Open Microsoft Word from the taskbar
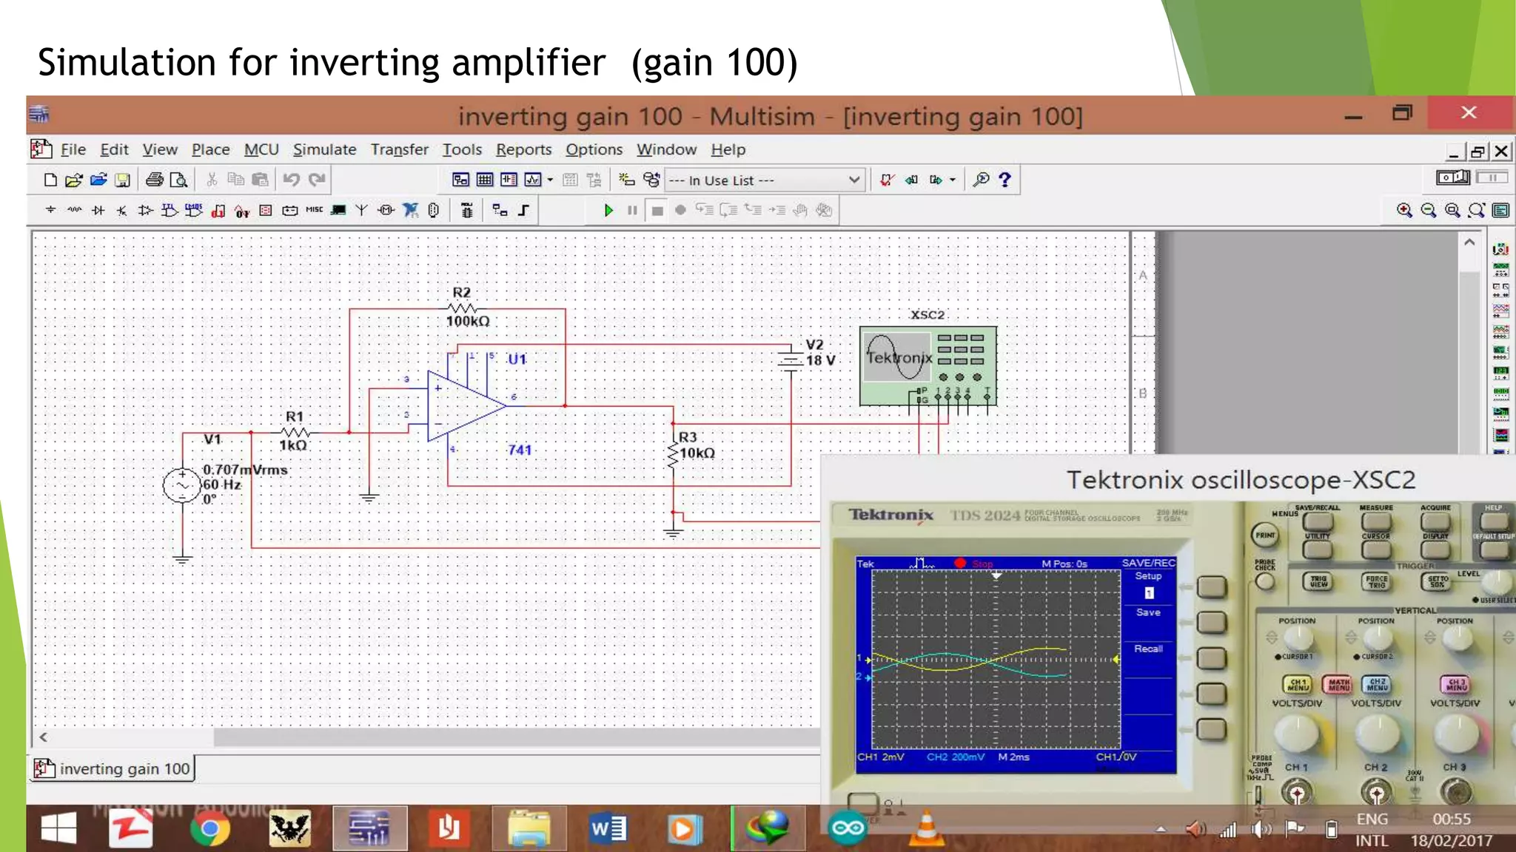 pyautogui.click(x=608, y=829)
